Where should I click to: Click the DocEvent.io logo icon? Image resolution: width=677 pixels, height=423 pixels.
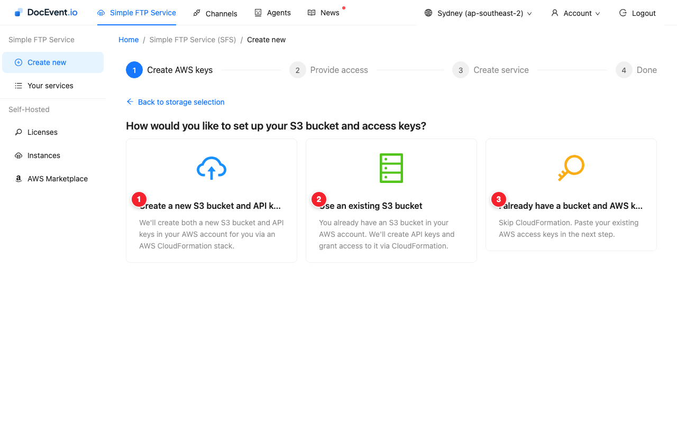(19, 13)
